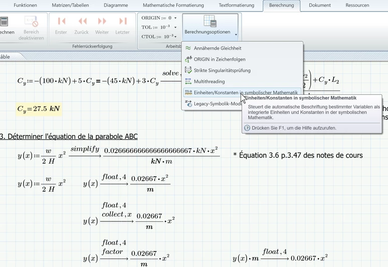Click the Zurück error trace arrow
388x267 pixels.
click(82, 21)
